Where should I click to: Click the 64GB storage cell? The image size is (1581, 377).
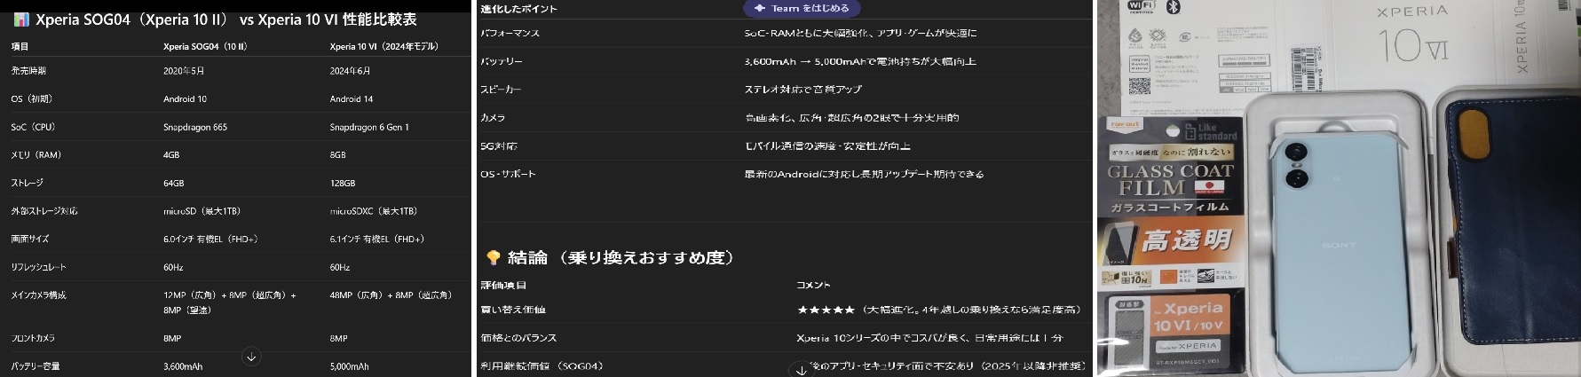(174, 184)
